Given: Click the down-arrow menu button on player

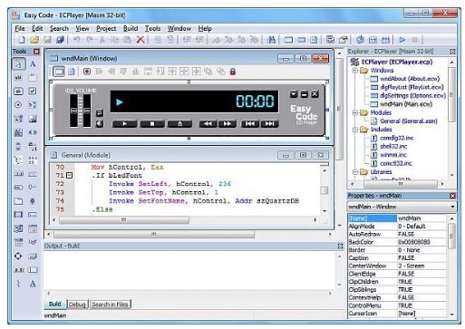Looking at the screenshot, I should click(x=294, y=94).
